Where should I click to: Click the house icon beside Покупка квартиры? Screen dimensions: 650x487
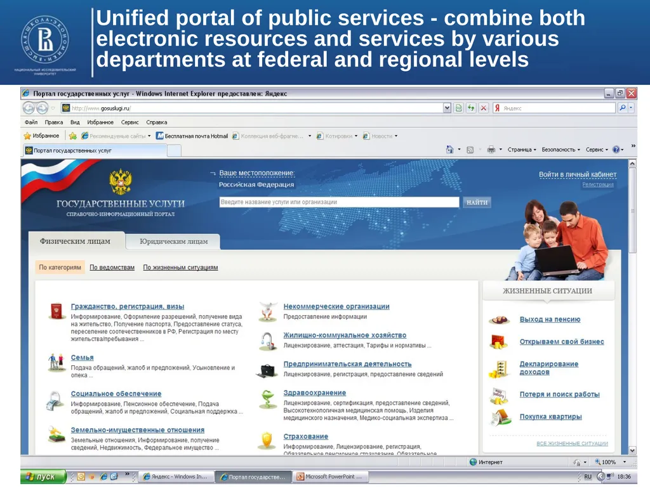click(500, 417)
